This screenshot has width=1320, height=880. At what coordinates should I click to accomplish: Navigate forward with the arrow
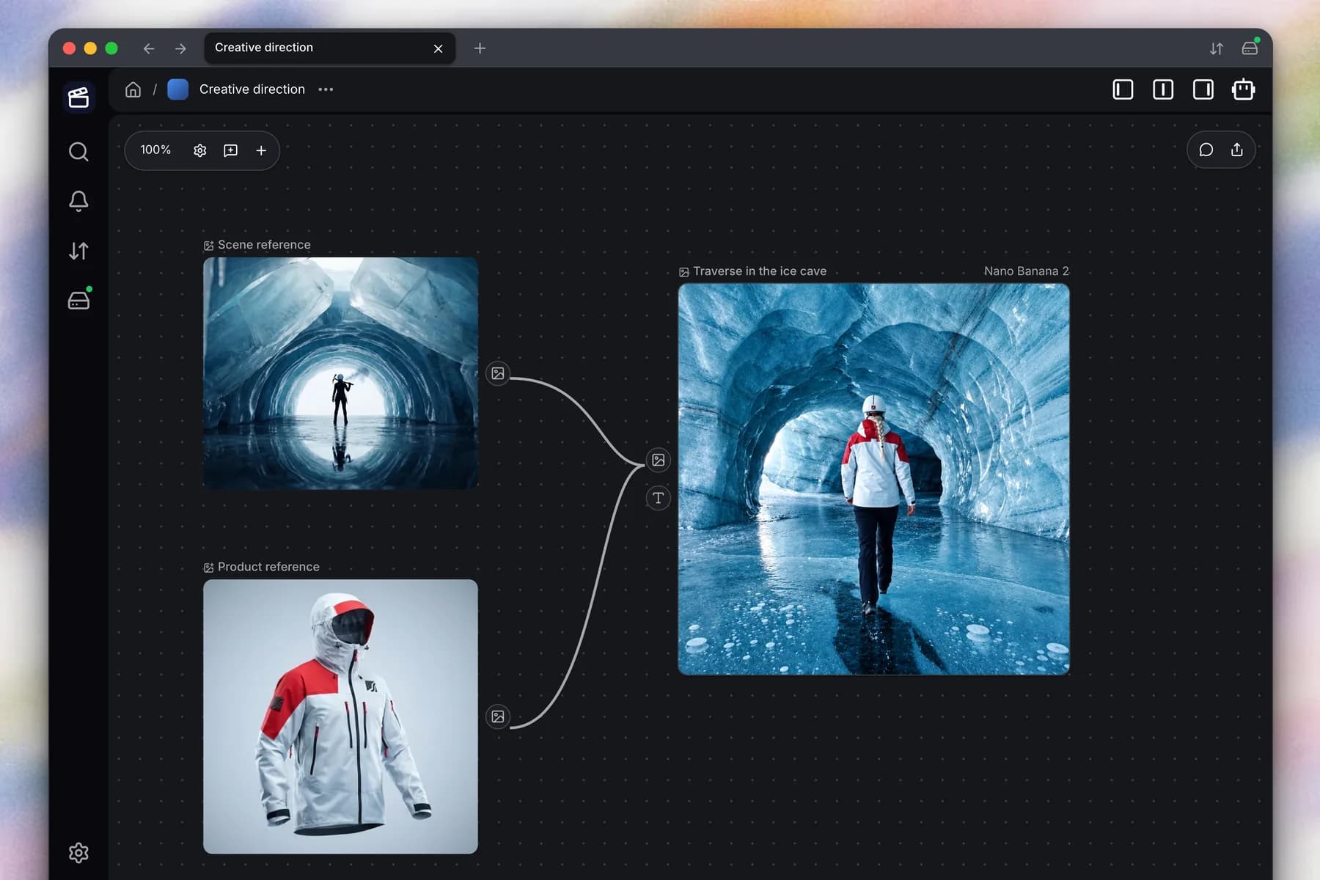(x=180, y=48)
